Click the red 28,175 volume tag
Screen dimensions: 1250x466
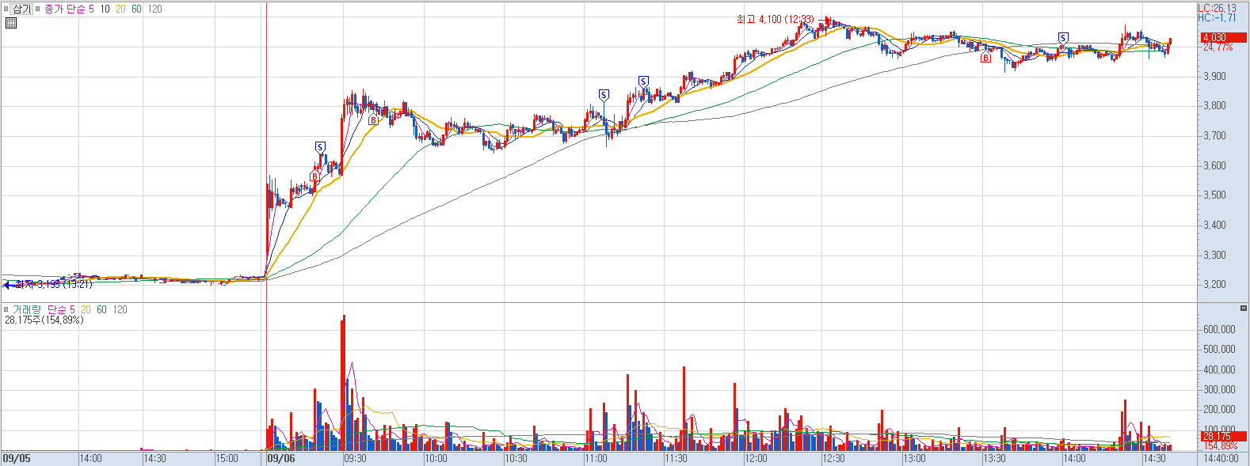point(1223,436)
